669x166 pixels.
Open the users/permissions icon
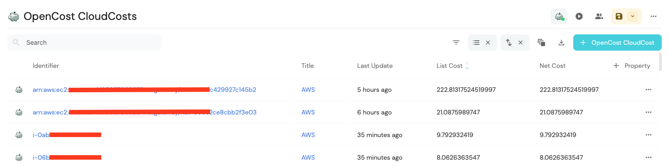click(x=599, y=16)
